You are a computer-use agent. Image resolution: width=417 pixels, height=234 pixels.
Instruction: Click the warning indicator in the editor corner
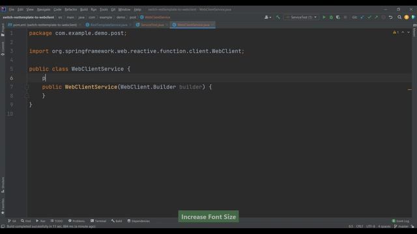[395, 32]
